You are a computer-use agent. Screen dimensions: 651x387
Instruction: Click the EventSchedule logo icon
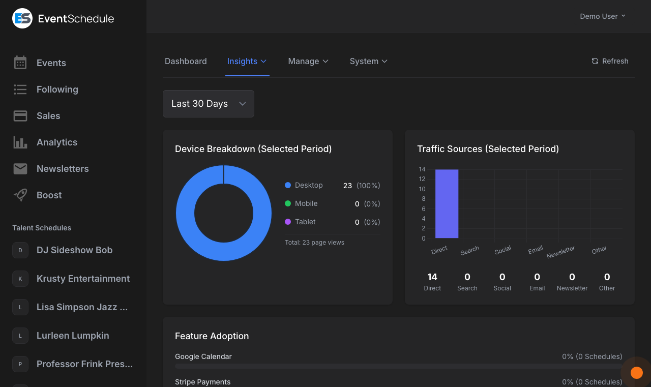pos(22,18)
